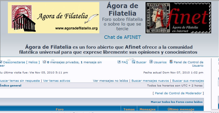Screen dimensions: 219x113
Task: Click Marcar todos los Foros como leídos
Action: [177, 102]
